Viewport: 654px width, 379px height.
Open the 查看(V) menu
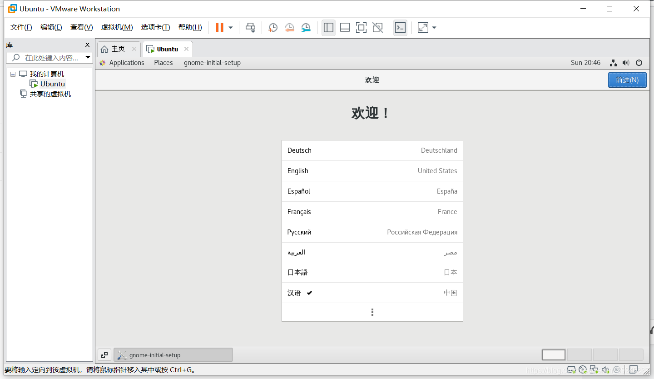point(82,27)
